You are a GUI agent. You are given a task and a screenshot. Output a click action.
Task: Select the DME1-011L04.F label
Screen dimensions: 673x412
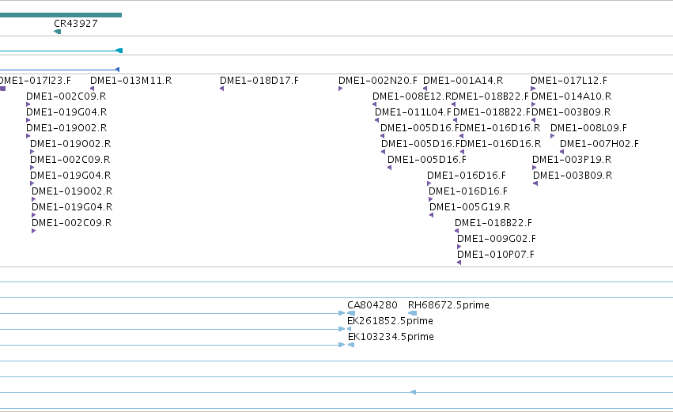414,112
